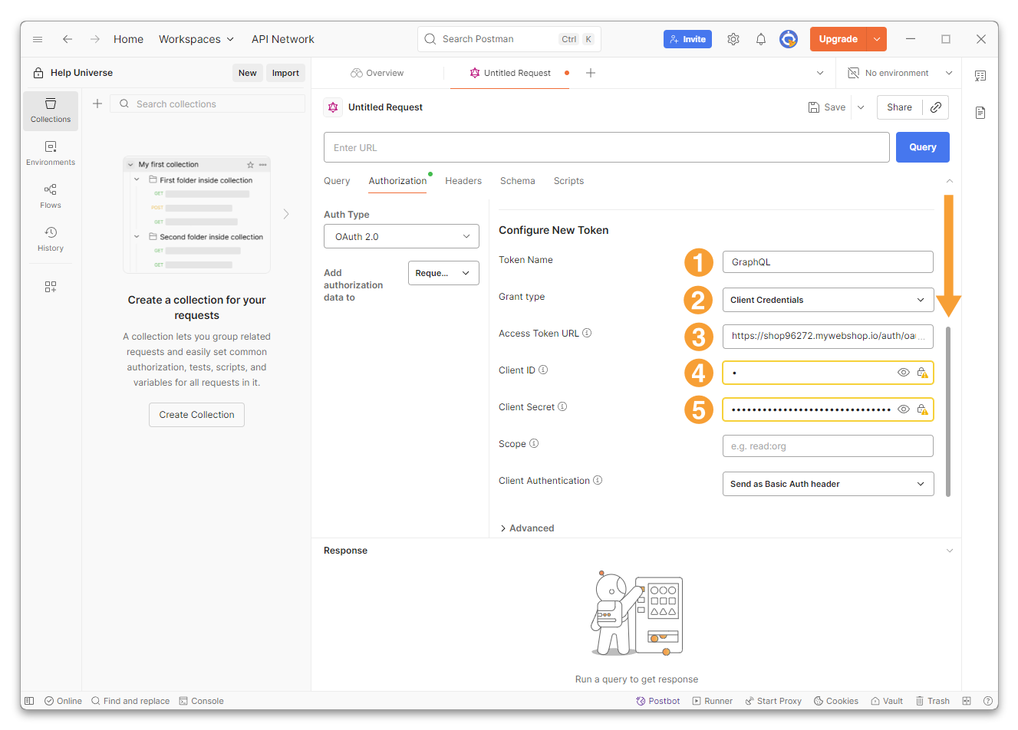Open the Auth Type OAuth 2.0 dropdown
The width and height of the screenshot is (1018, 730).
coord(401,236)
